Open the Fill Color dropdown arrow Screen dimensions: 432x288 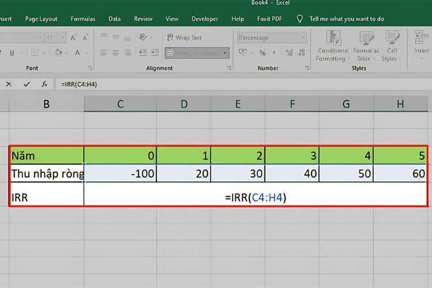pyautogui.click(x=68, y=53)
